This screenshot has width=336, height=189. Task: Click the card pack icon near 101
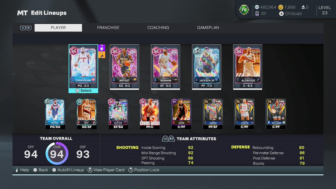pos(257,13)
